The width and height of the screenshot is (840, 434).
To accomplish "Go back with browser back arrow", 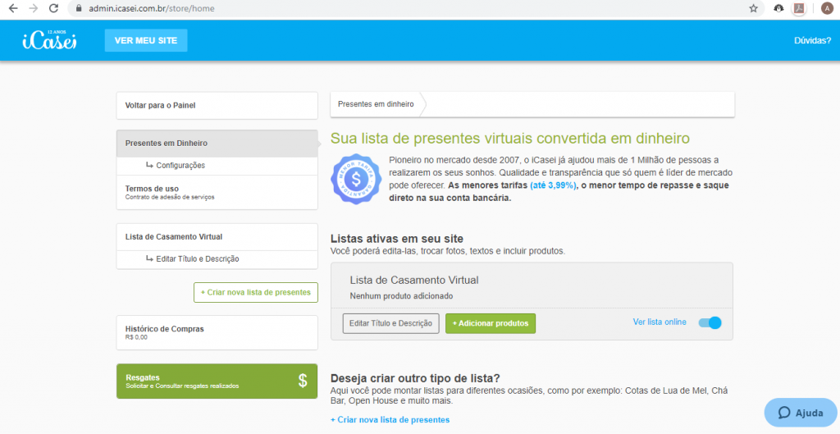I will tap(13, 8).
